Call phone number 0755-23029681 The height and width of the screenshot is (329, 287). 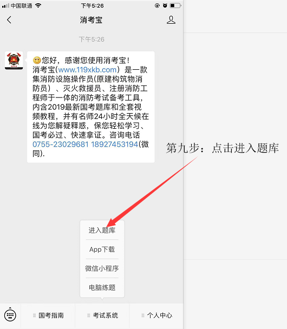[61, 144]
